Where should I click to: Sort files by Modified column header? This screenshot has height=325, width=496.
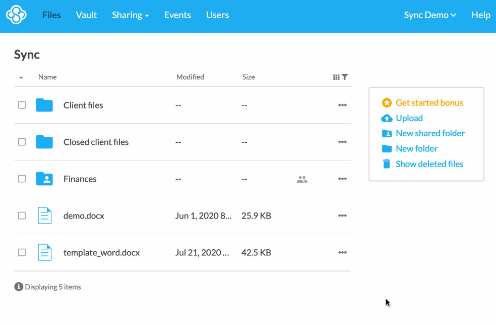pyautogui.click(x=190, y=77)
